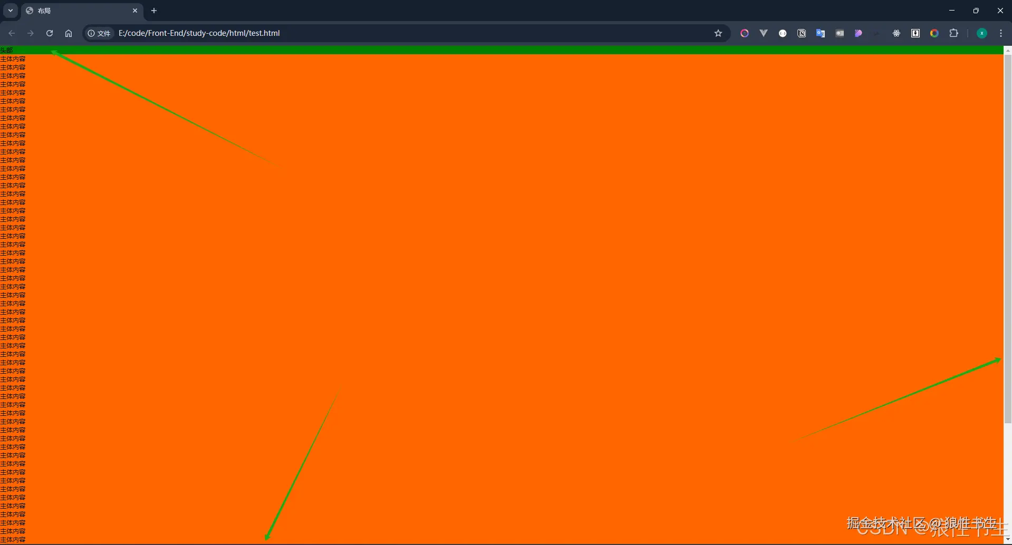Reload the test.html page
1012x545 pixels.
click(x=50, y=33)
